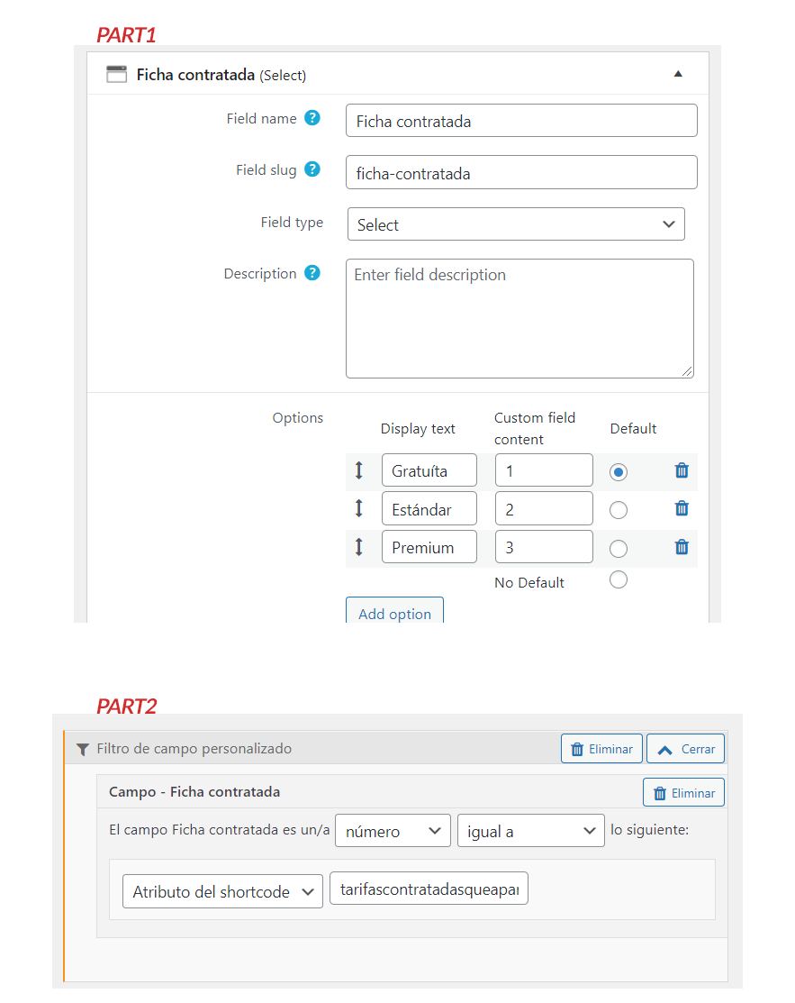
Task: Click the Add option button
Action: 394,611
